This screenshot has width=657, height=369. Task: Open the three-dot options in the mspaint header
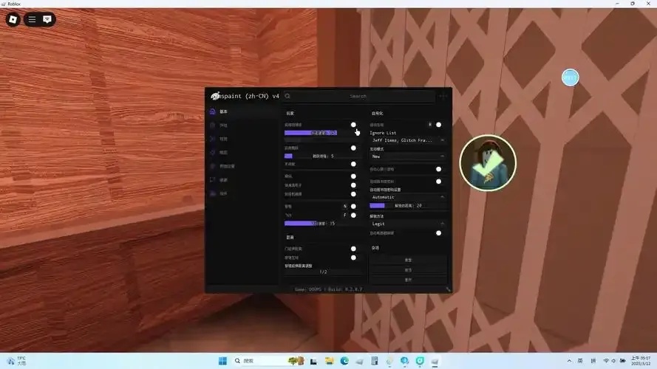[443, 96]
